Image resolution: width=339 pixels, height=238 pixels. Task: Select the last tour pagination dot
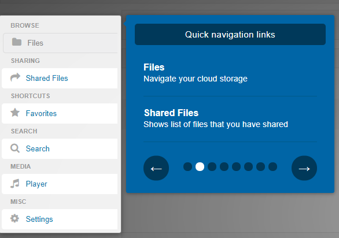point(272,167)
